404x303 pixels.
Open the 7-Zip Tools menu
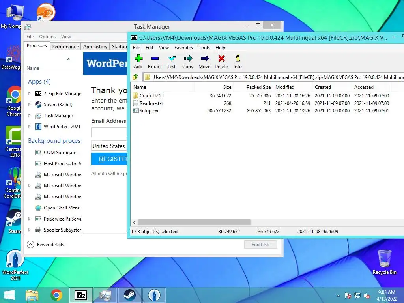[204, 48]
